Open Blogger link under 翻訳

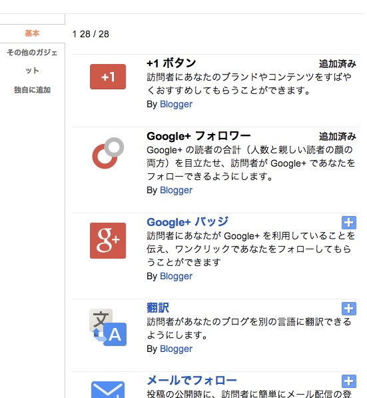pos(176,349)
